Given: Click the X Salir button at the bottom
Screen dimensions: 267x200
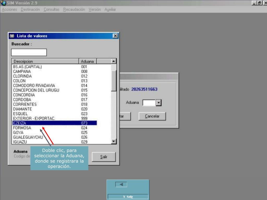Looking at the screenshot, I should (128, 197).
